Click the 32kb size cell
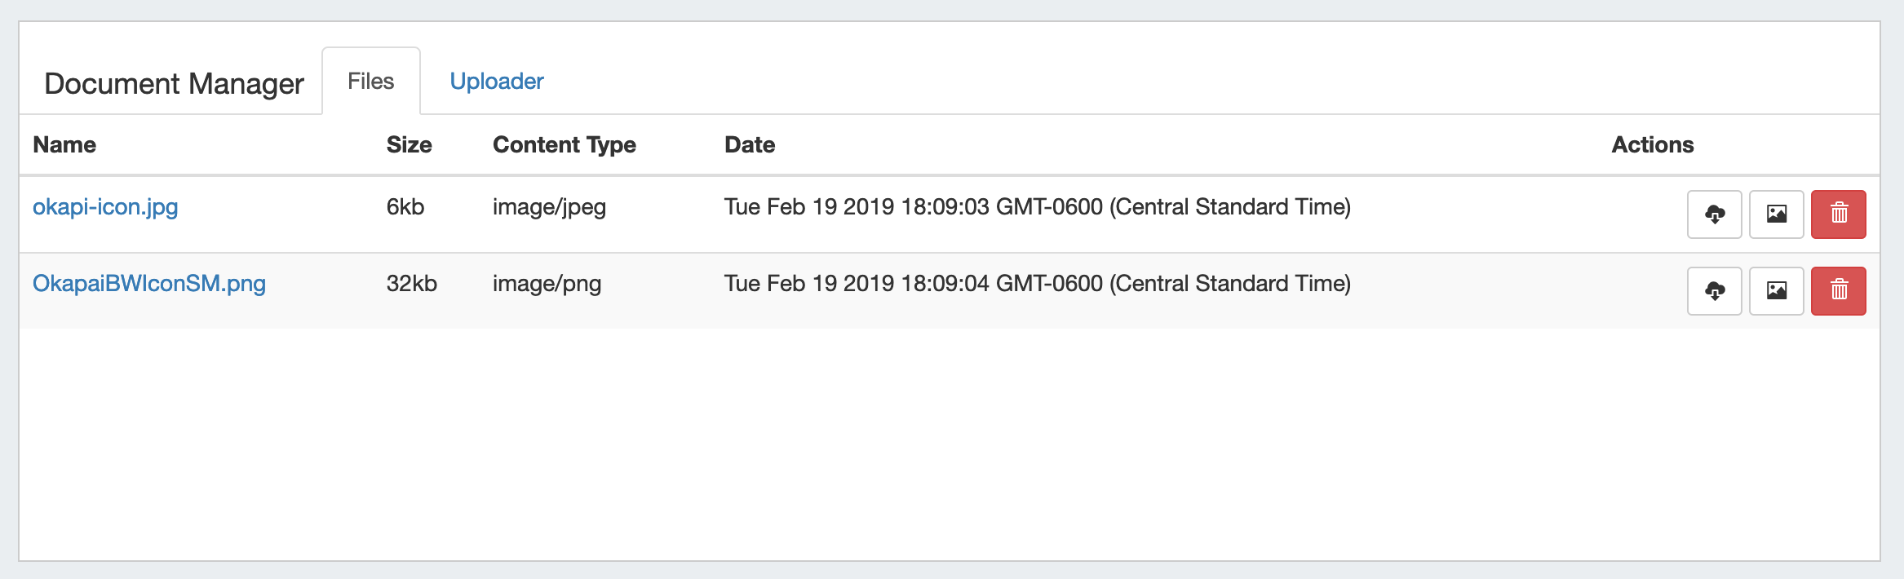Viewport: 1904px width, 579px height. click(x=411, y=284)
